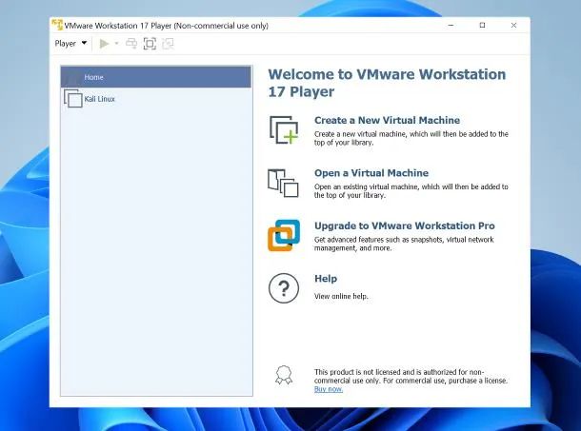Click the Buy now link

329,389
